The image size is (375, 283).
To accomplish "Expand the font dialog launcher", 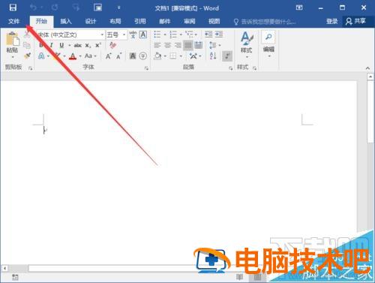I will (146, 68).
